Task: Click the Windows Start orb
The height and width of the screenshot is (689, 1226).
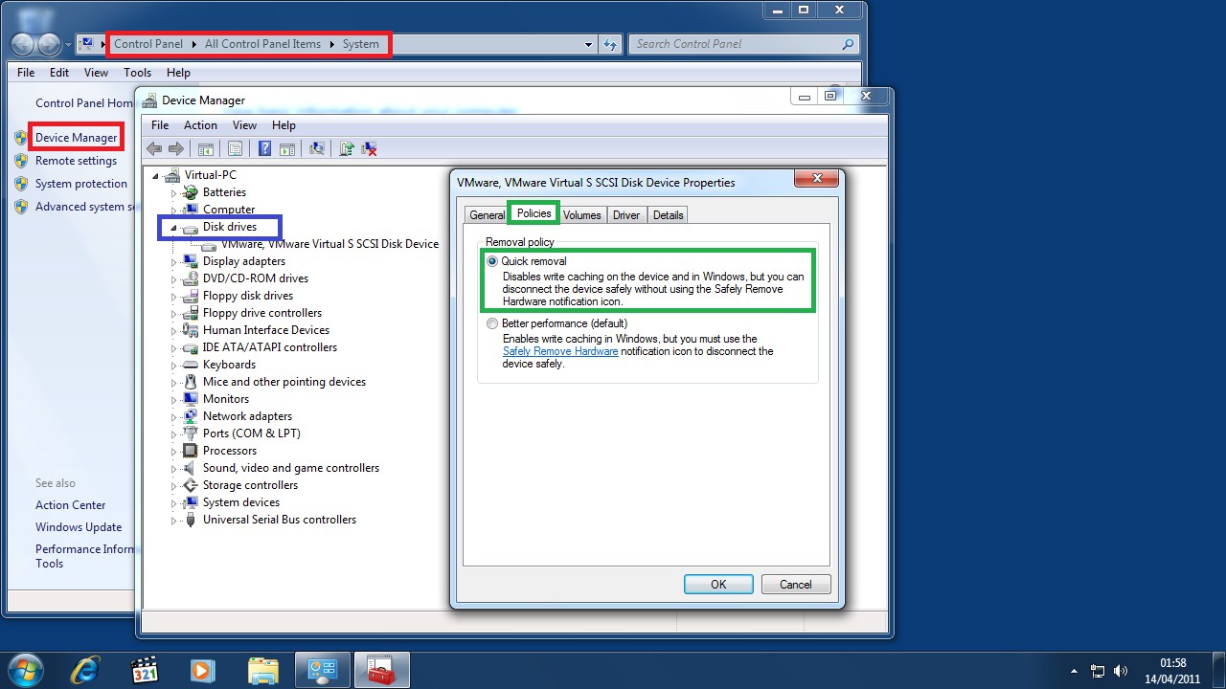Action: click(26, 669)
